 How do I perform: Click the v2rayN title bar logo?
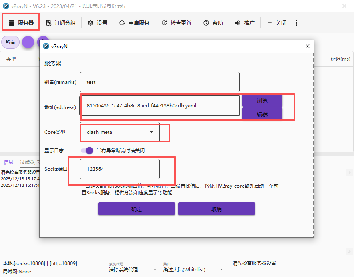coord(6,6)
